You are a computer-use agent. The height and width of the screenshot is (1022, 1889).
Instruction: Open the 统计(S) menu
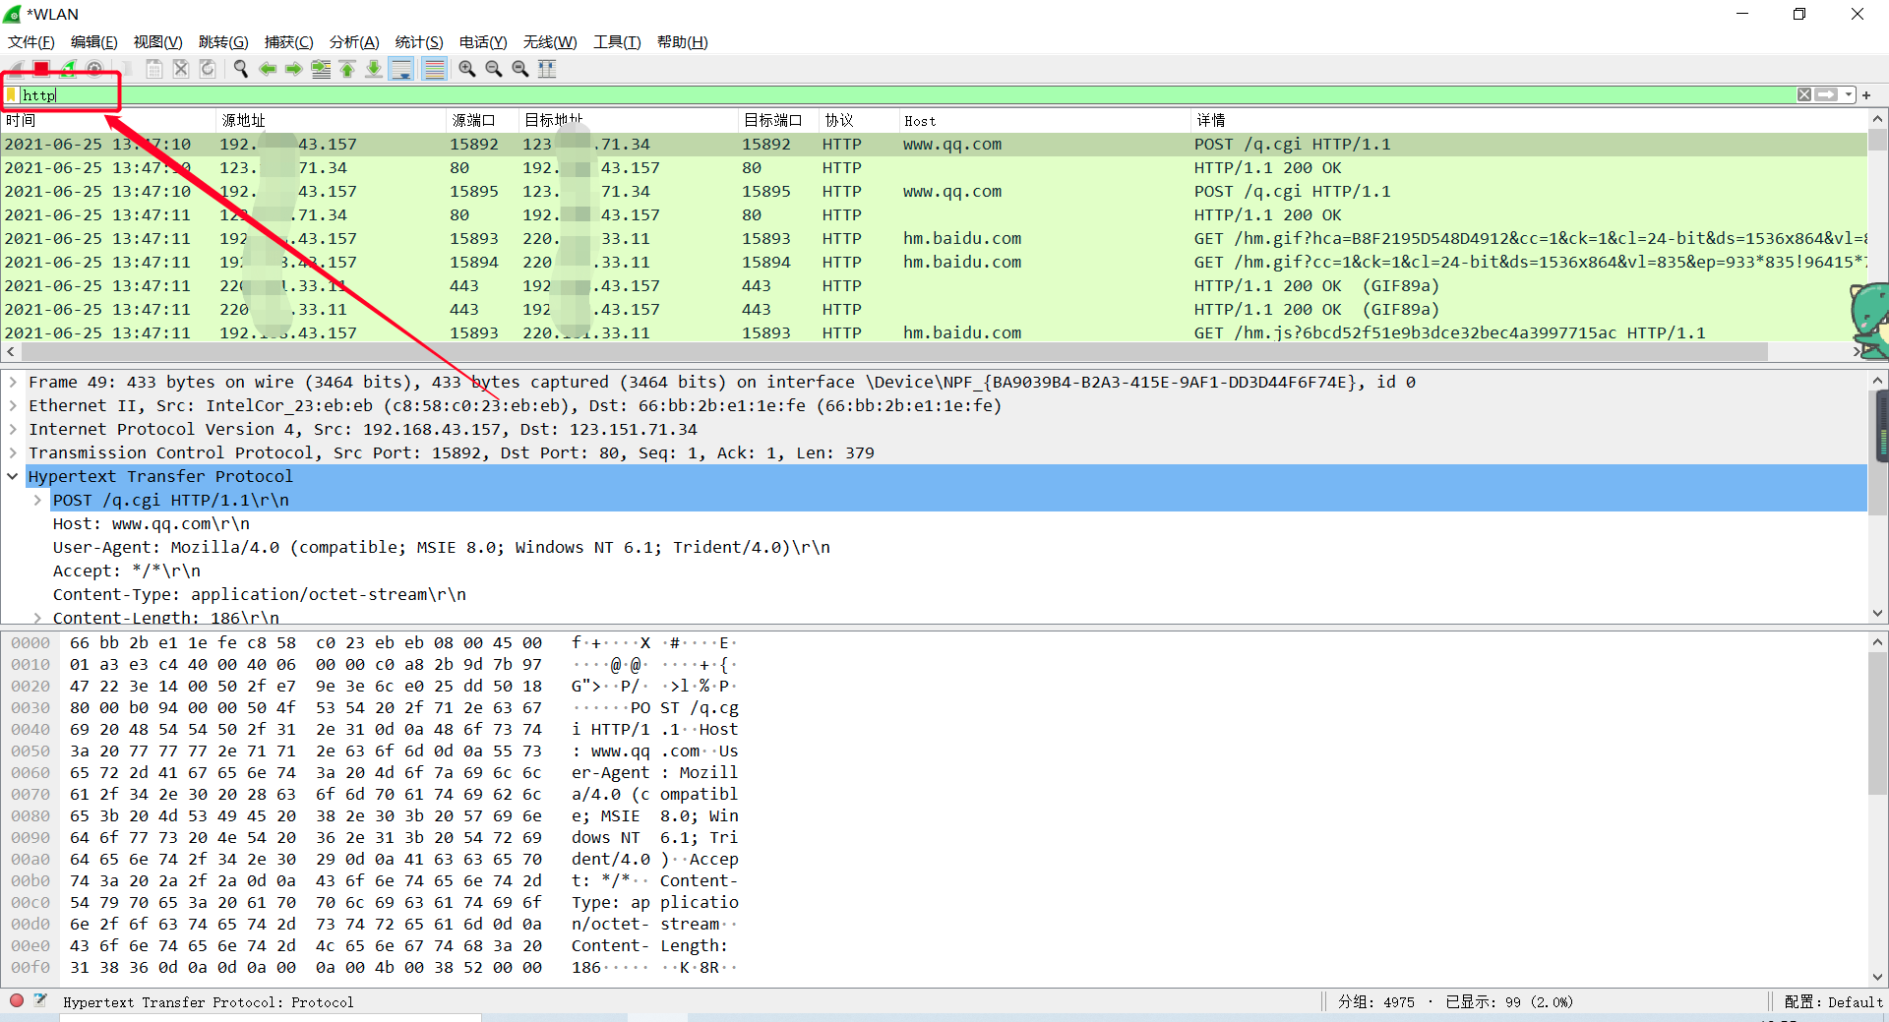418,41
